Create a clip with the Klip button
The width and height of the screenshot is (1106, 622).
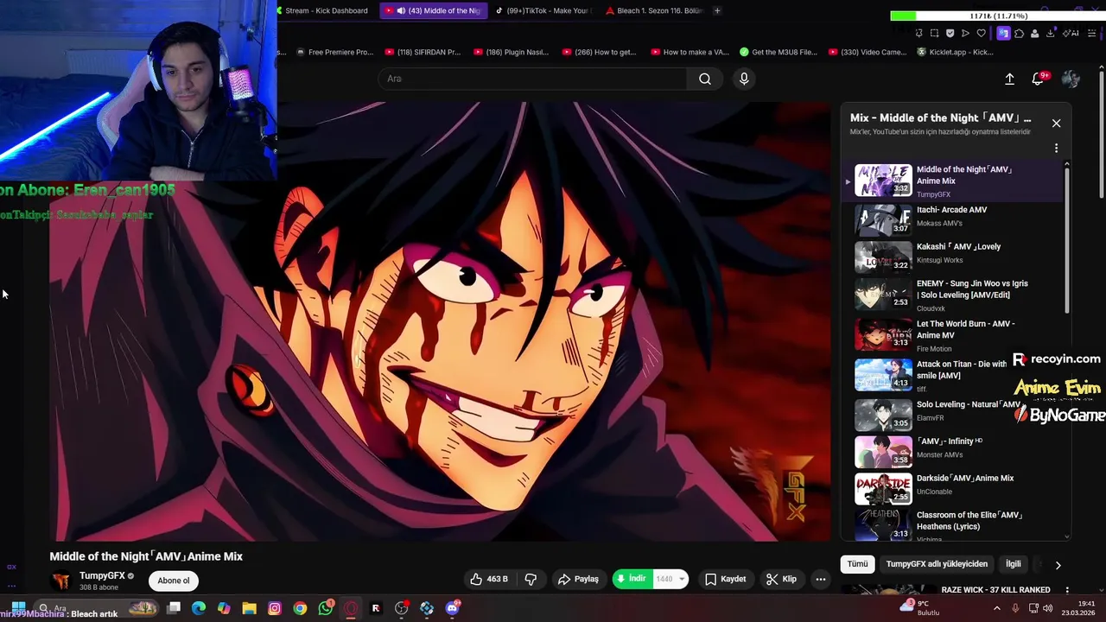781,579
